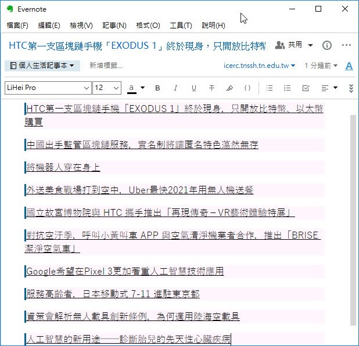Click the Evernote elephant logo icon
This screenshot has width=359, height=346.
pos(10,9)
